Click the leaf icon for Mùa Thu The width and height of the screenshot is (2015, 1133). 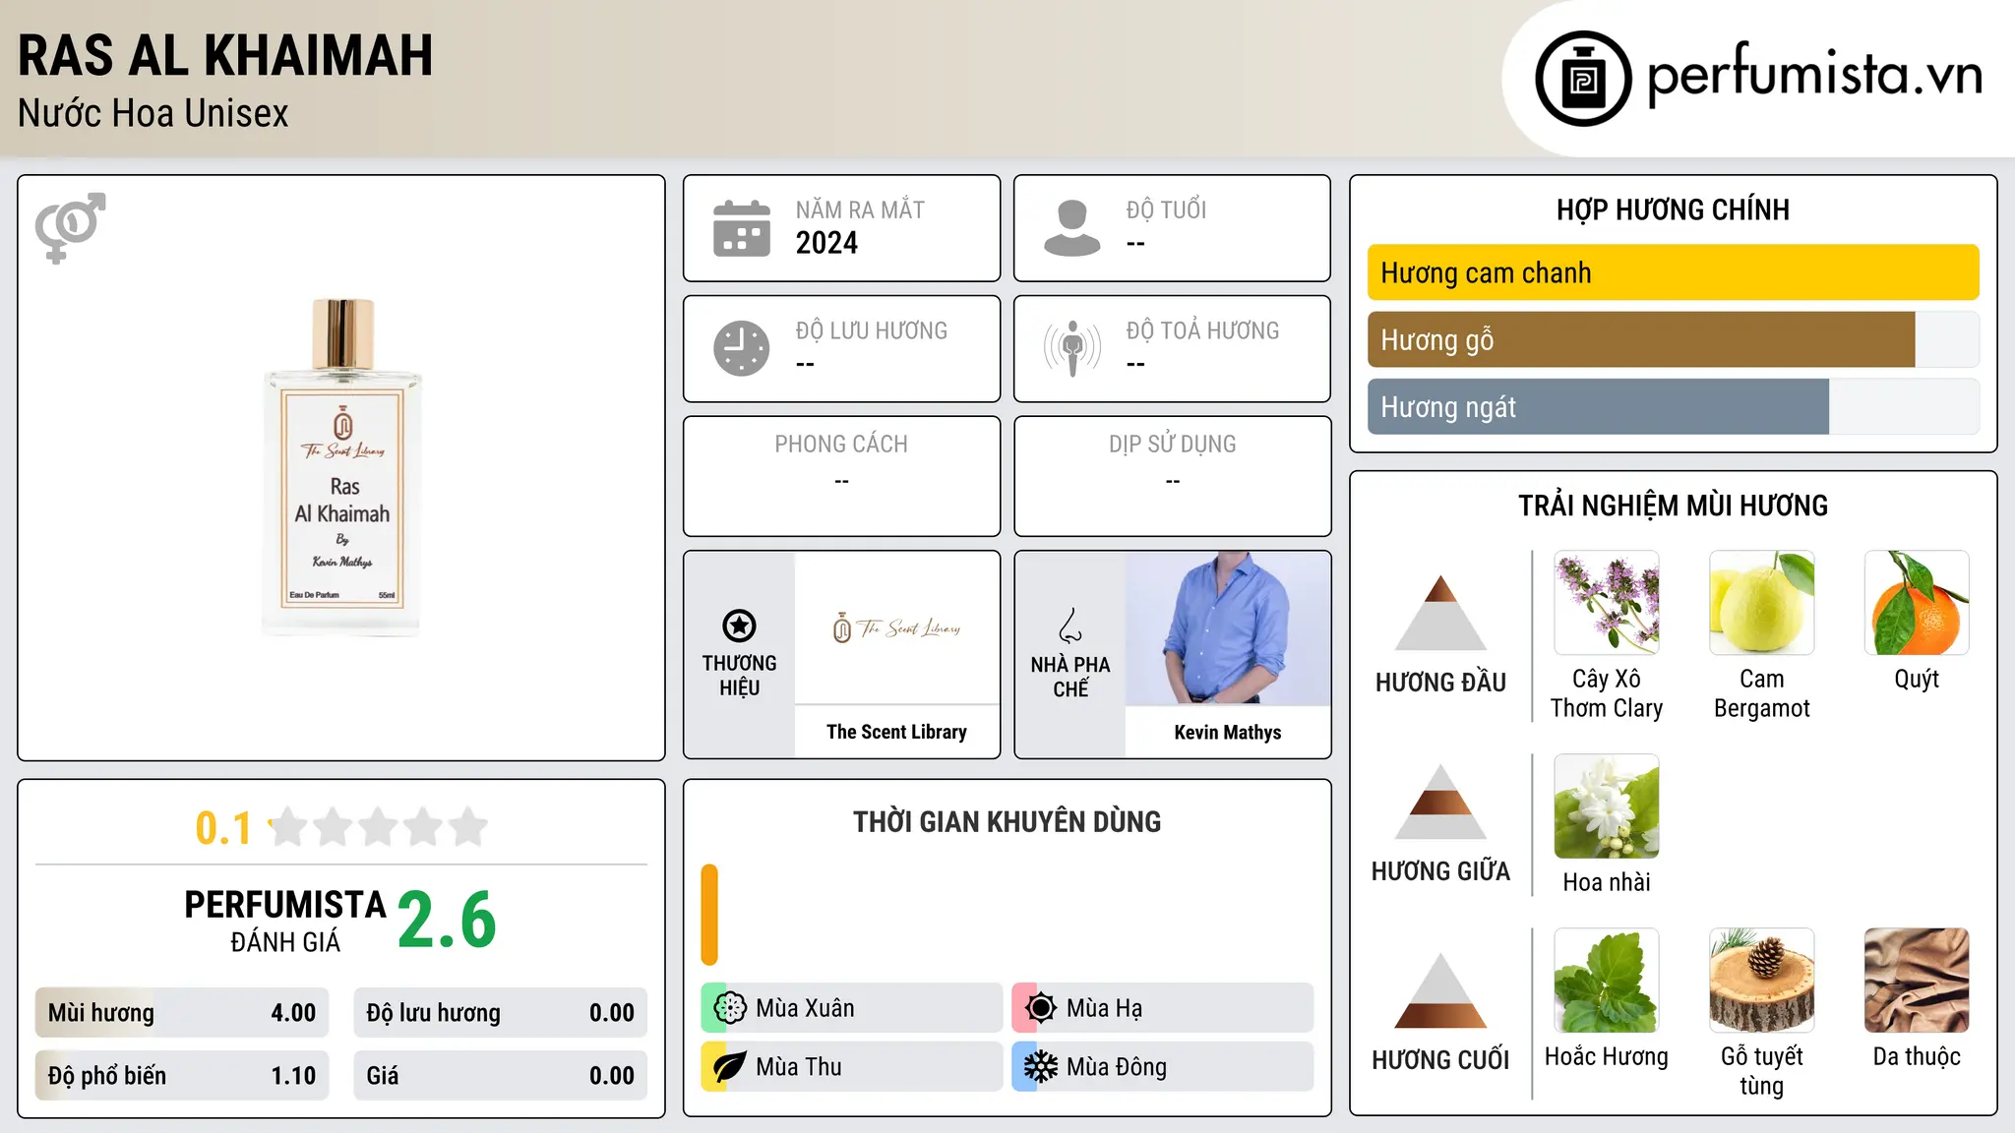tap(730, 1067)
